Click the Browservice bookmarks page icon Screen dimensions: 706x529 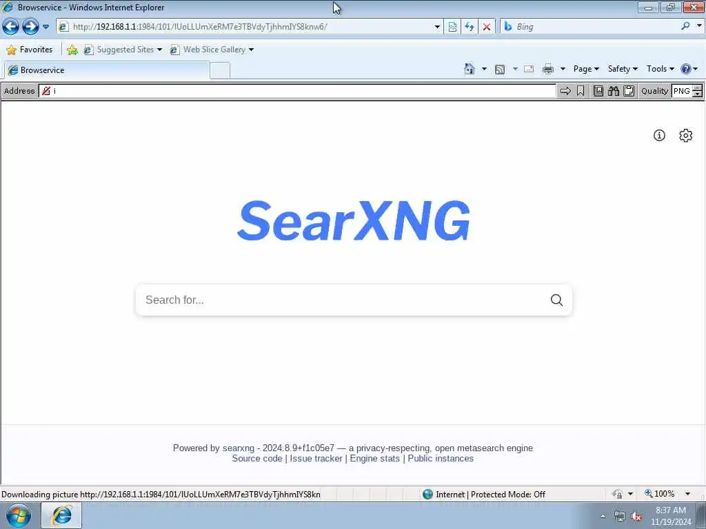(598, 91)
